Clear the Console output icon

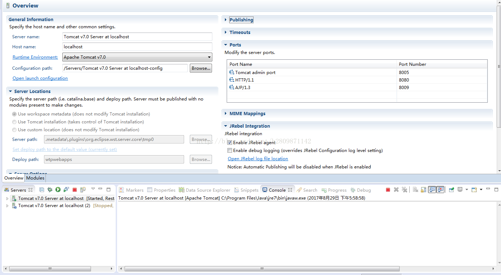[415, 190]
